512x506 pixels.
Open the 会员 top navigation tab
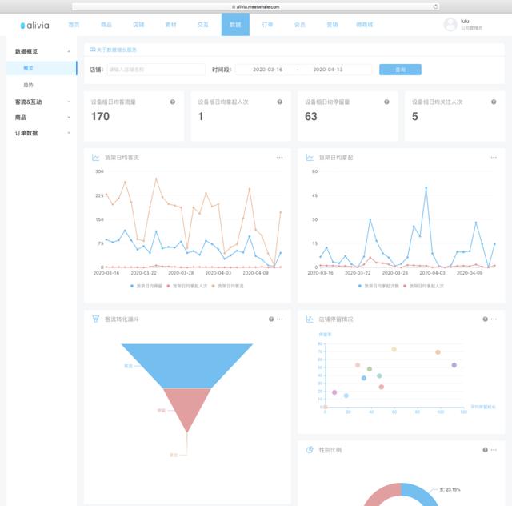[300, 25]
